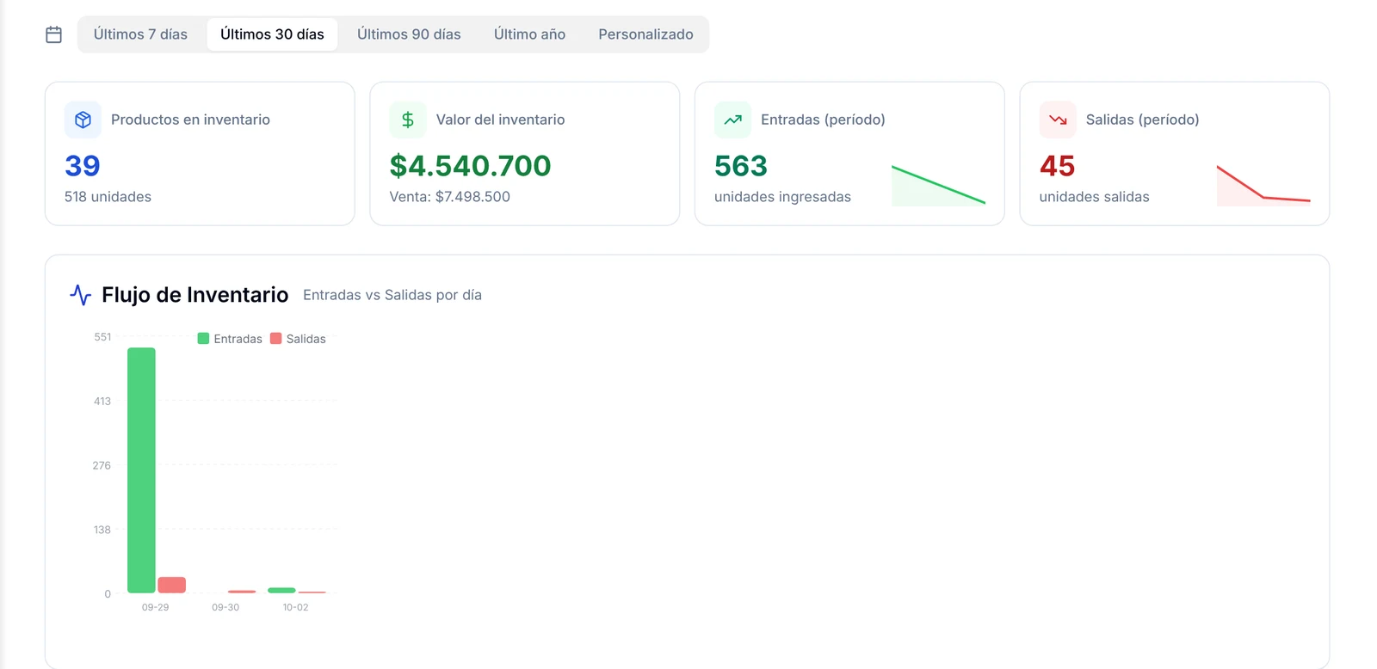Screen dimensions: 1377x669
Task: Switch to the Últimos 90 días tab
Action: [x=409, y=34]
